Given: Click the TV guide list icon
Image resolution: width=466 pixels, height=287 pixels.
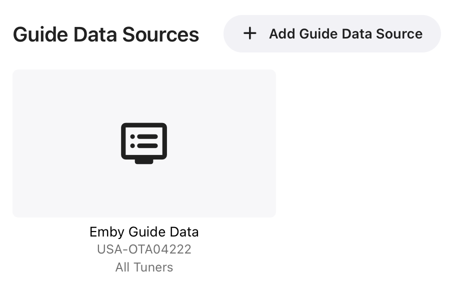Looking at the screenshot, I should point(144,143).
